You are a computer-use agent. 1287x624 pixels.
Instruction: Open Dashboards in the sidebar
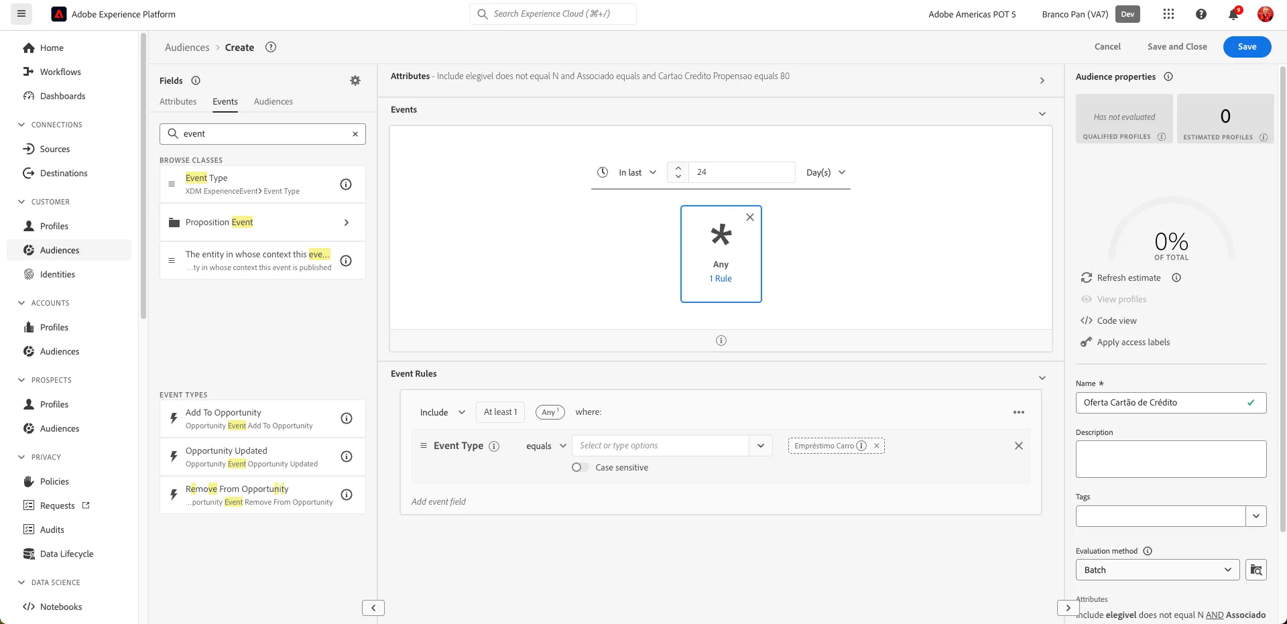point(62,96)
